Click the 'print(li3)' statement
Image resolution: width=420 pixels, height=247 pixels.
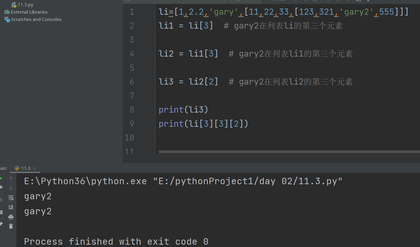(x=183, y=110)
